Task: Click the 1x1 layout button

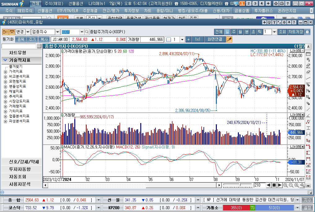Action: pos(198,39)
